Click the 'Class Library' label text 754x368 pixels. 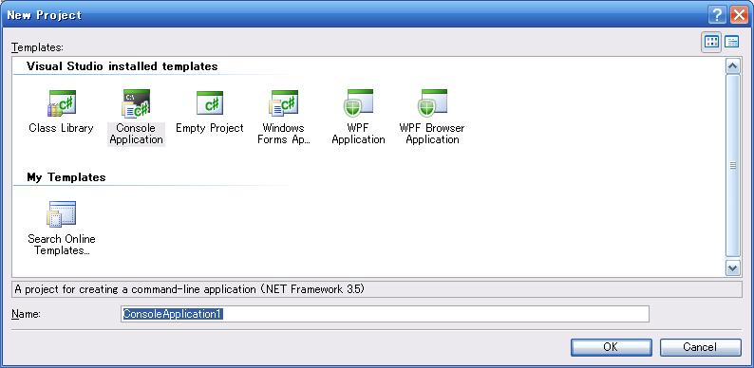[61, 128]
